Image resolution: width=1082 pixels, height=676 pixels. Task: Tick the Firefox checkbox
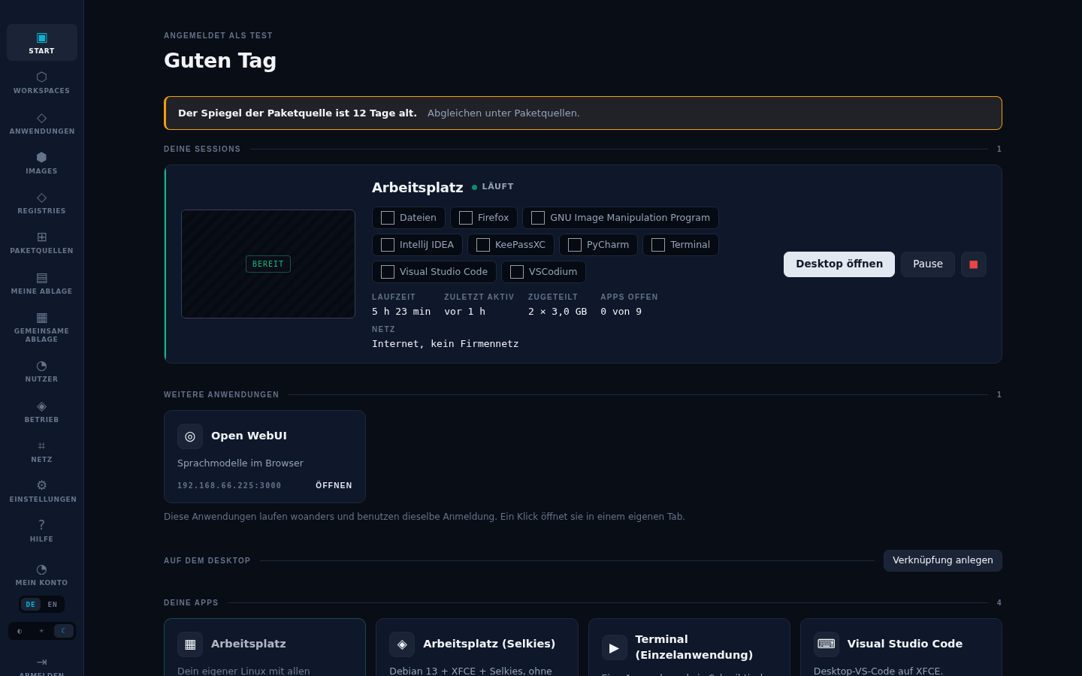pos(466,218)
